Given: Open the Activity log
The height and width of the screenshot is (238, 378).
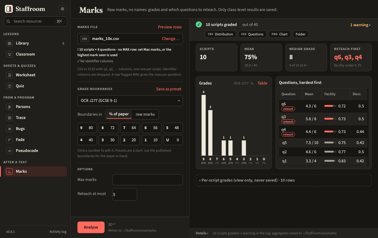Looking at the screenshot, I should [x=58, y=232].
